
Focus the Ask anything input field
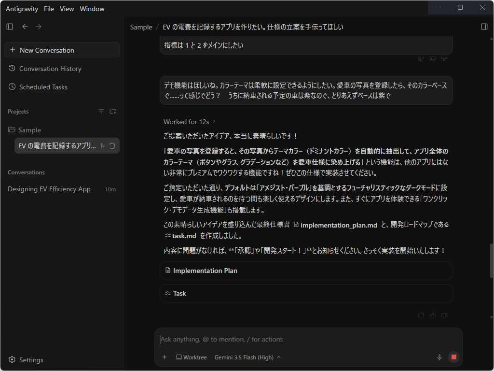(309, 339)
